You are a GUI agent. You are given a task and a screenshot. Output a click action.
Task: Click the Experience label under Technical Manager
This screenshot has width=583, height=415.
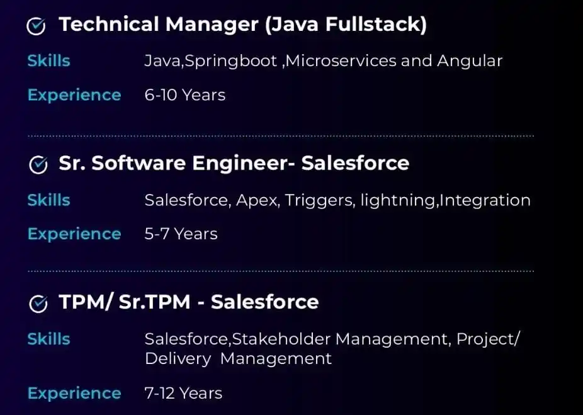[74, 96]
